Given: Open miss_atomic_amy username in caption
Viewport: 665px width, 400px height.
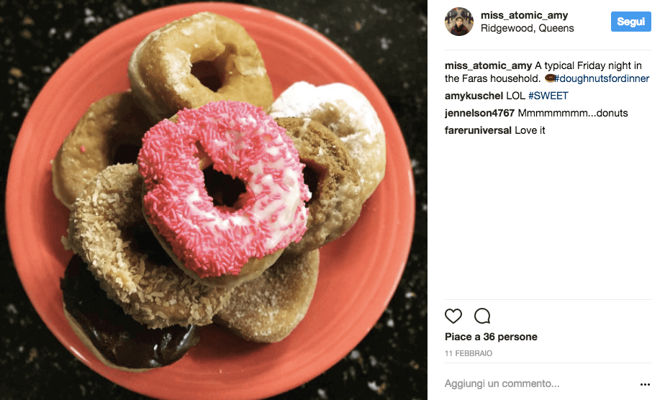Looking at the screenshot, I should pyautogui.click(x=488, y=65).
